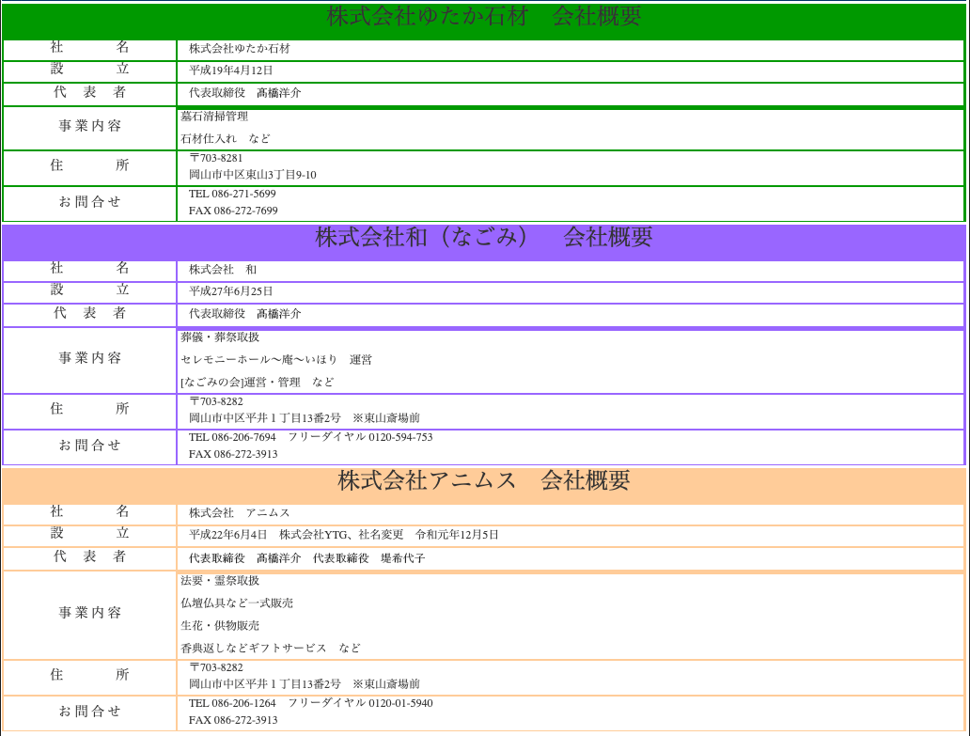Screen dimensions: 970x736
Task: Select the address '岡山市中区東山3丁目9-10'
Action: click(253, 175)
